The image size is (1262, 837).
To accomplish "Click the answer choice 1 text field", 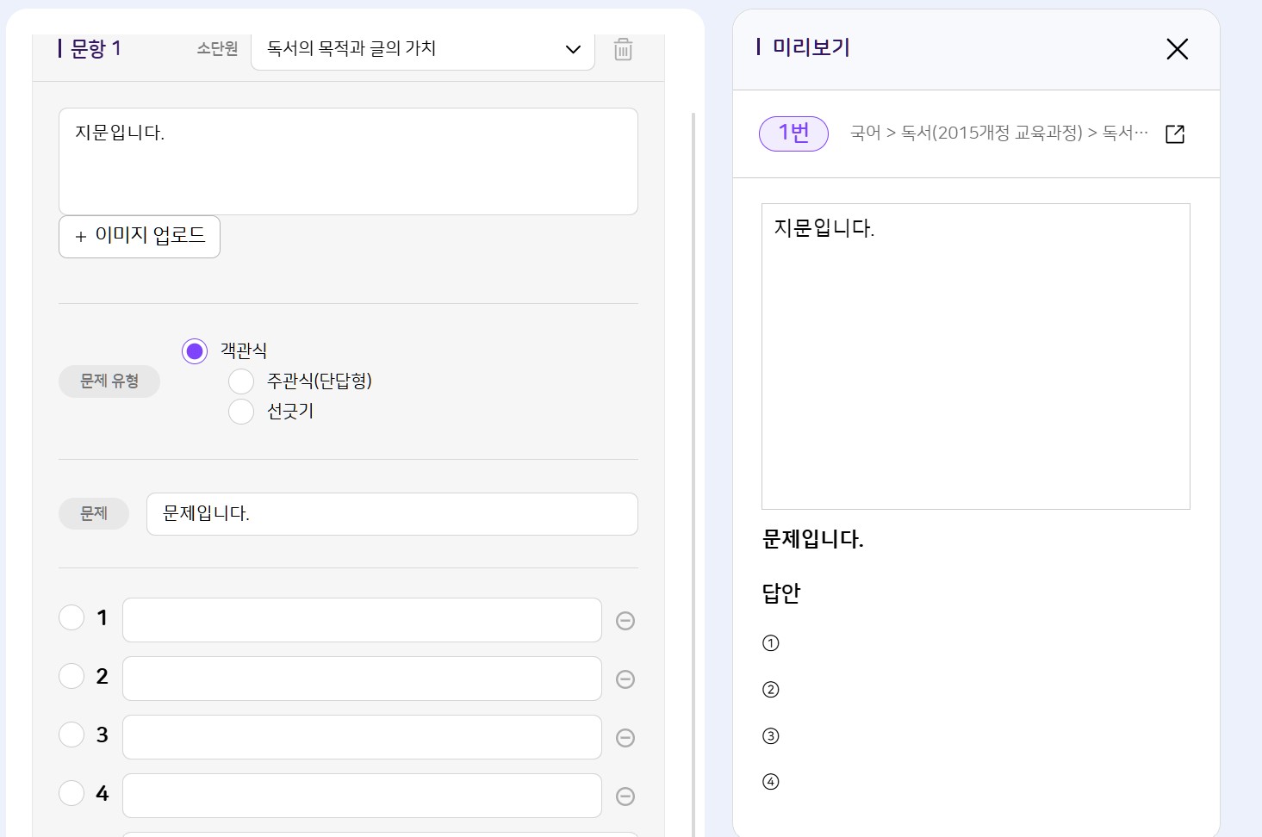I will pos(362,620).
